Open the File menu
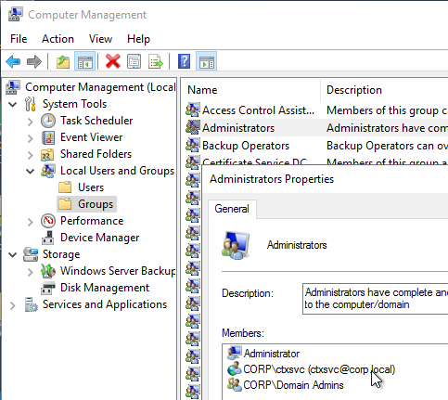The image size is (448, 400). (x=19, y=39)
